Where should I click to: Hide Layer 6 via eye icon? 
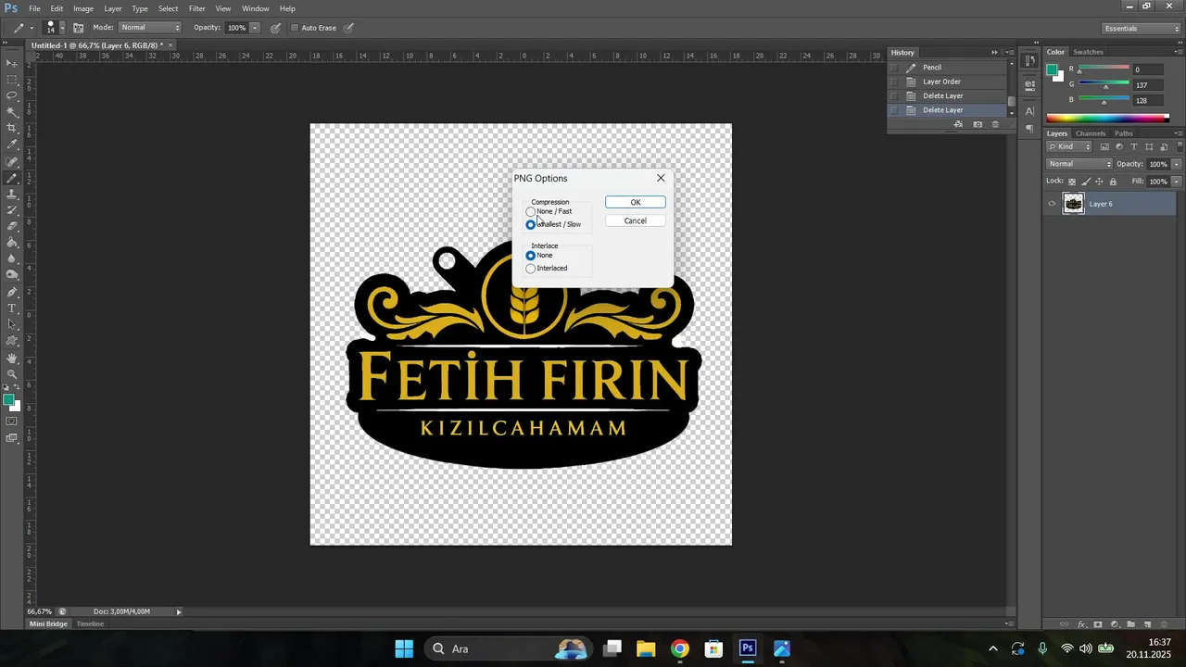(1052, 204)
